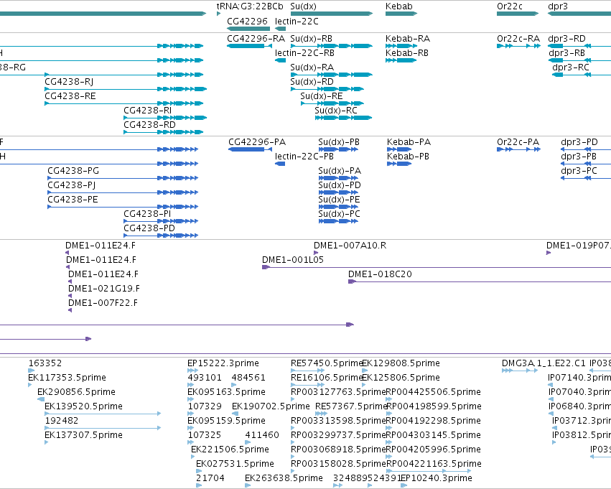611x489 pixels.
Task: Click the CG42296 gene feature
Action: click(x=248, y=29)
